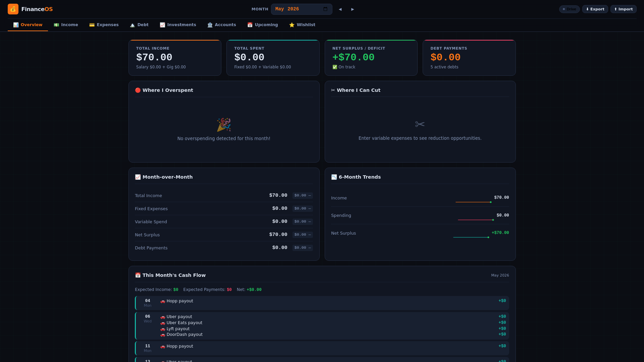
Task: Click the Accounts bank icon
Action: [210, 25]
